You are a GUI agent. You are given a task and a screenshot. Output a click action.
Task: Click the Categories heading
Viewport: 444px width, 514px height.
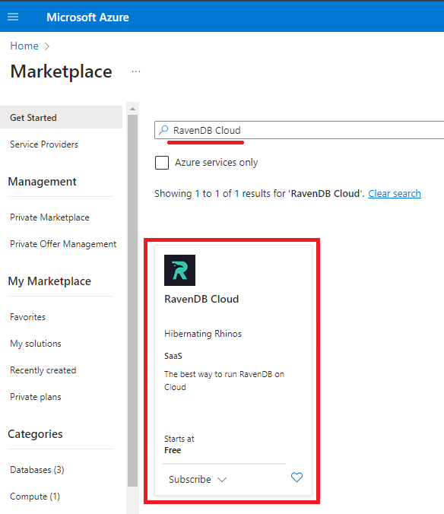tap(36, 434)
